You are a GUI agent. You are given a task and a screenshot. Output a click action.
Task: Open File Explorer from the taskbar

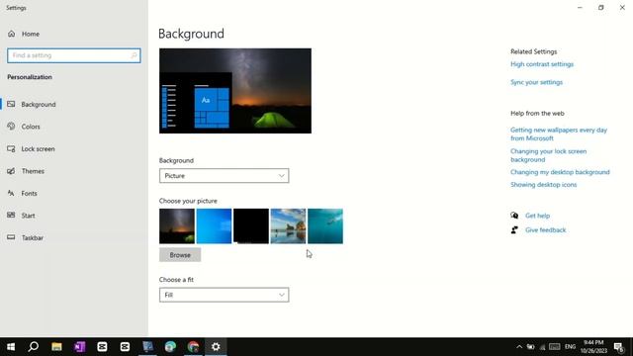click(x=56, y=347)
